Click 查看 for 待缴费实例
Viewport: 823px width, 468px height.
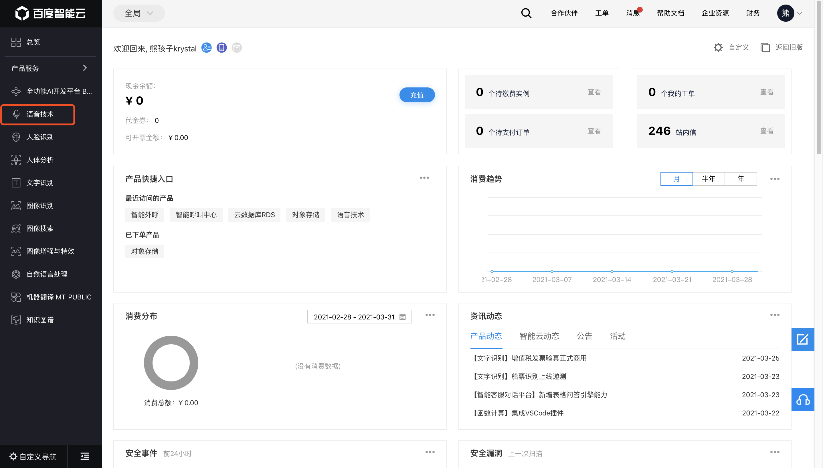click(x=594, y=92)
